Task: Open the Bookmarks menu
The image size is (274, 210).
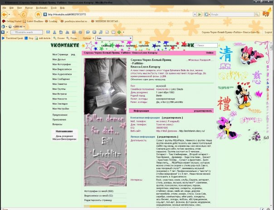Action: click(42, 8)
